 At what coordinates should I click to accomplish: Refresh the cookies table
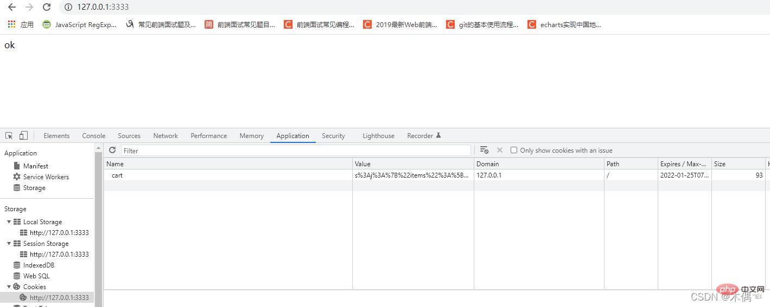click(112, 150)
